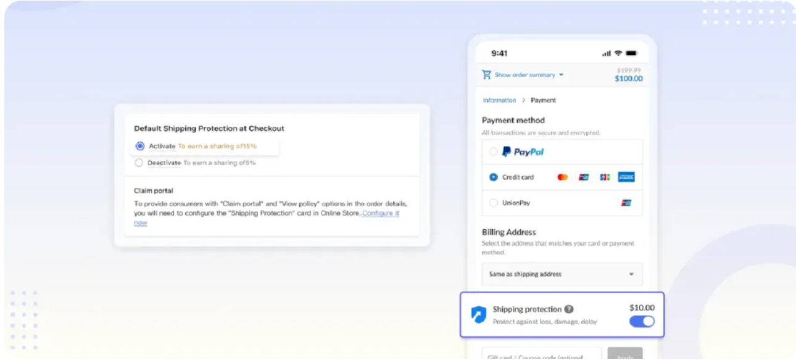
Task: Open the Configure it now link
Action: [x=380, y=213]
